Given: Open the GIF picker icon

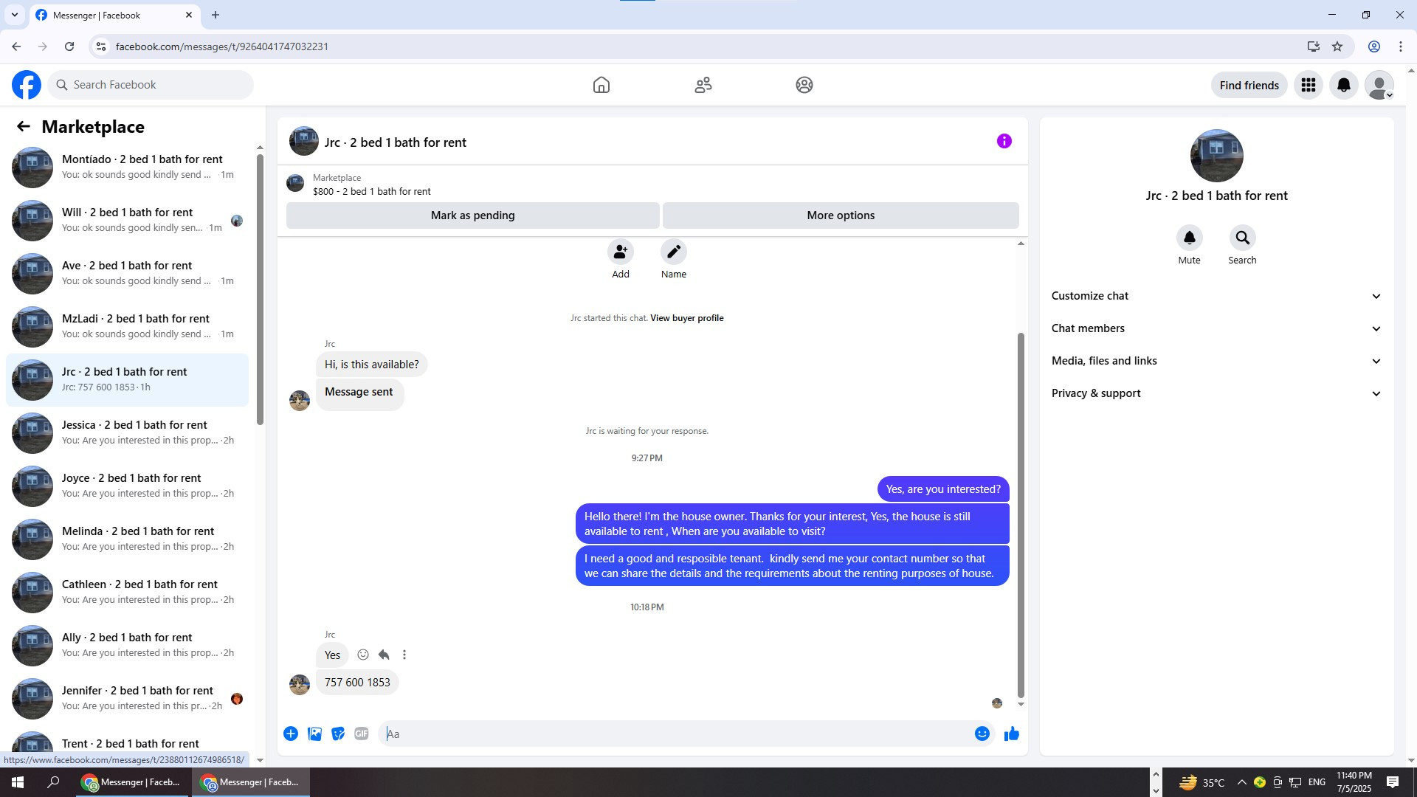Looking at the screenshot, I should coord(361,734).
